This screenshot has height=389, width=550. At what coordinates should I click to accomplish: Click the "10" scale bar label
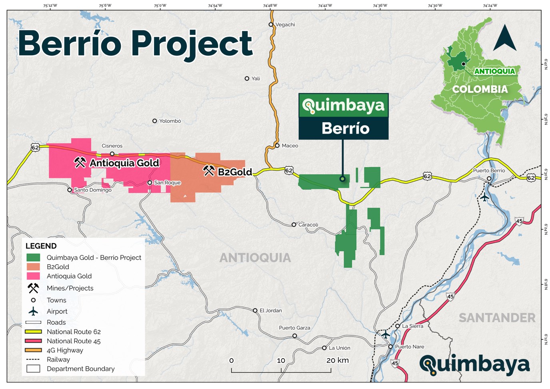[x=281, y=360]
